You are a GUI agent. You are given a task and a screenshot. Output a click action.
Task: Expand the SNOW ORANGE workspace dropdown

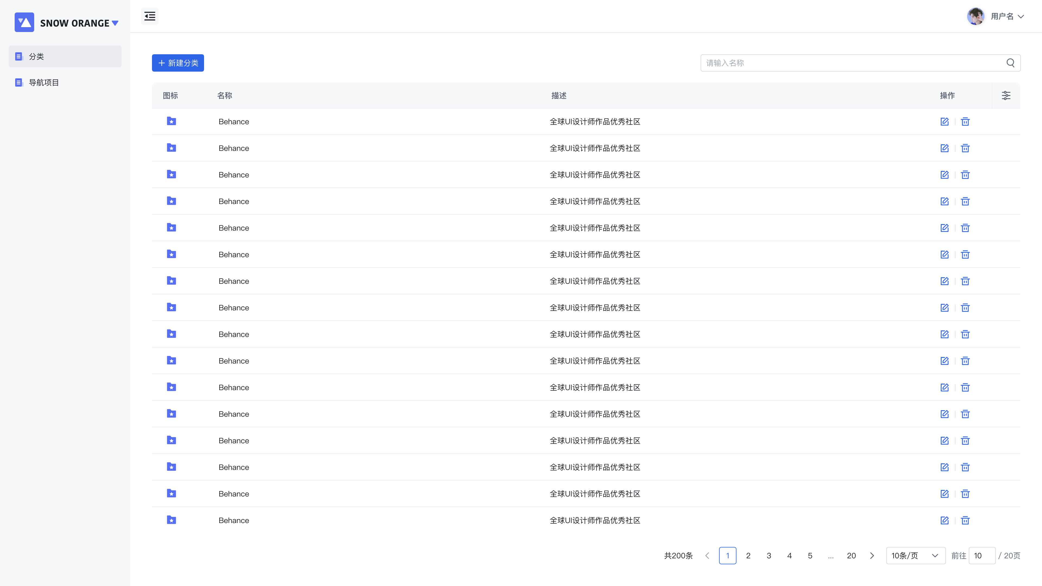[x=115, y=23]
